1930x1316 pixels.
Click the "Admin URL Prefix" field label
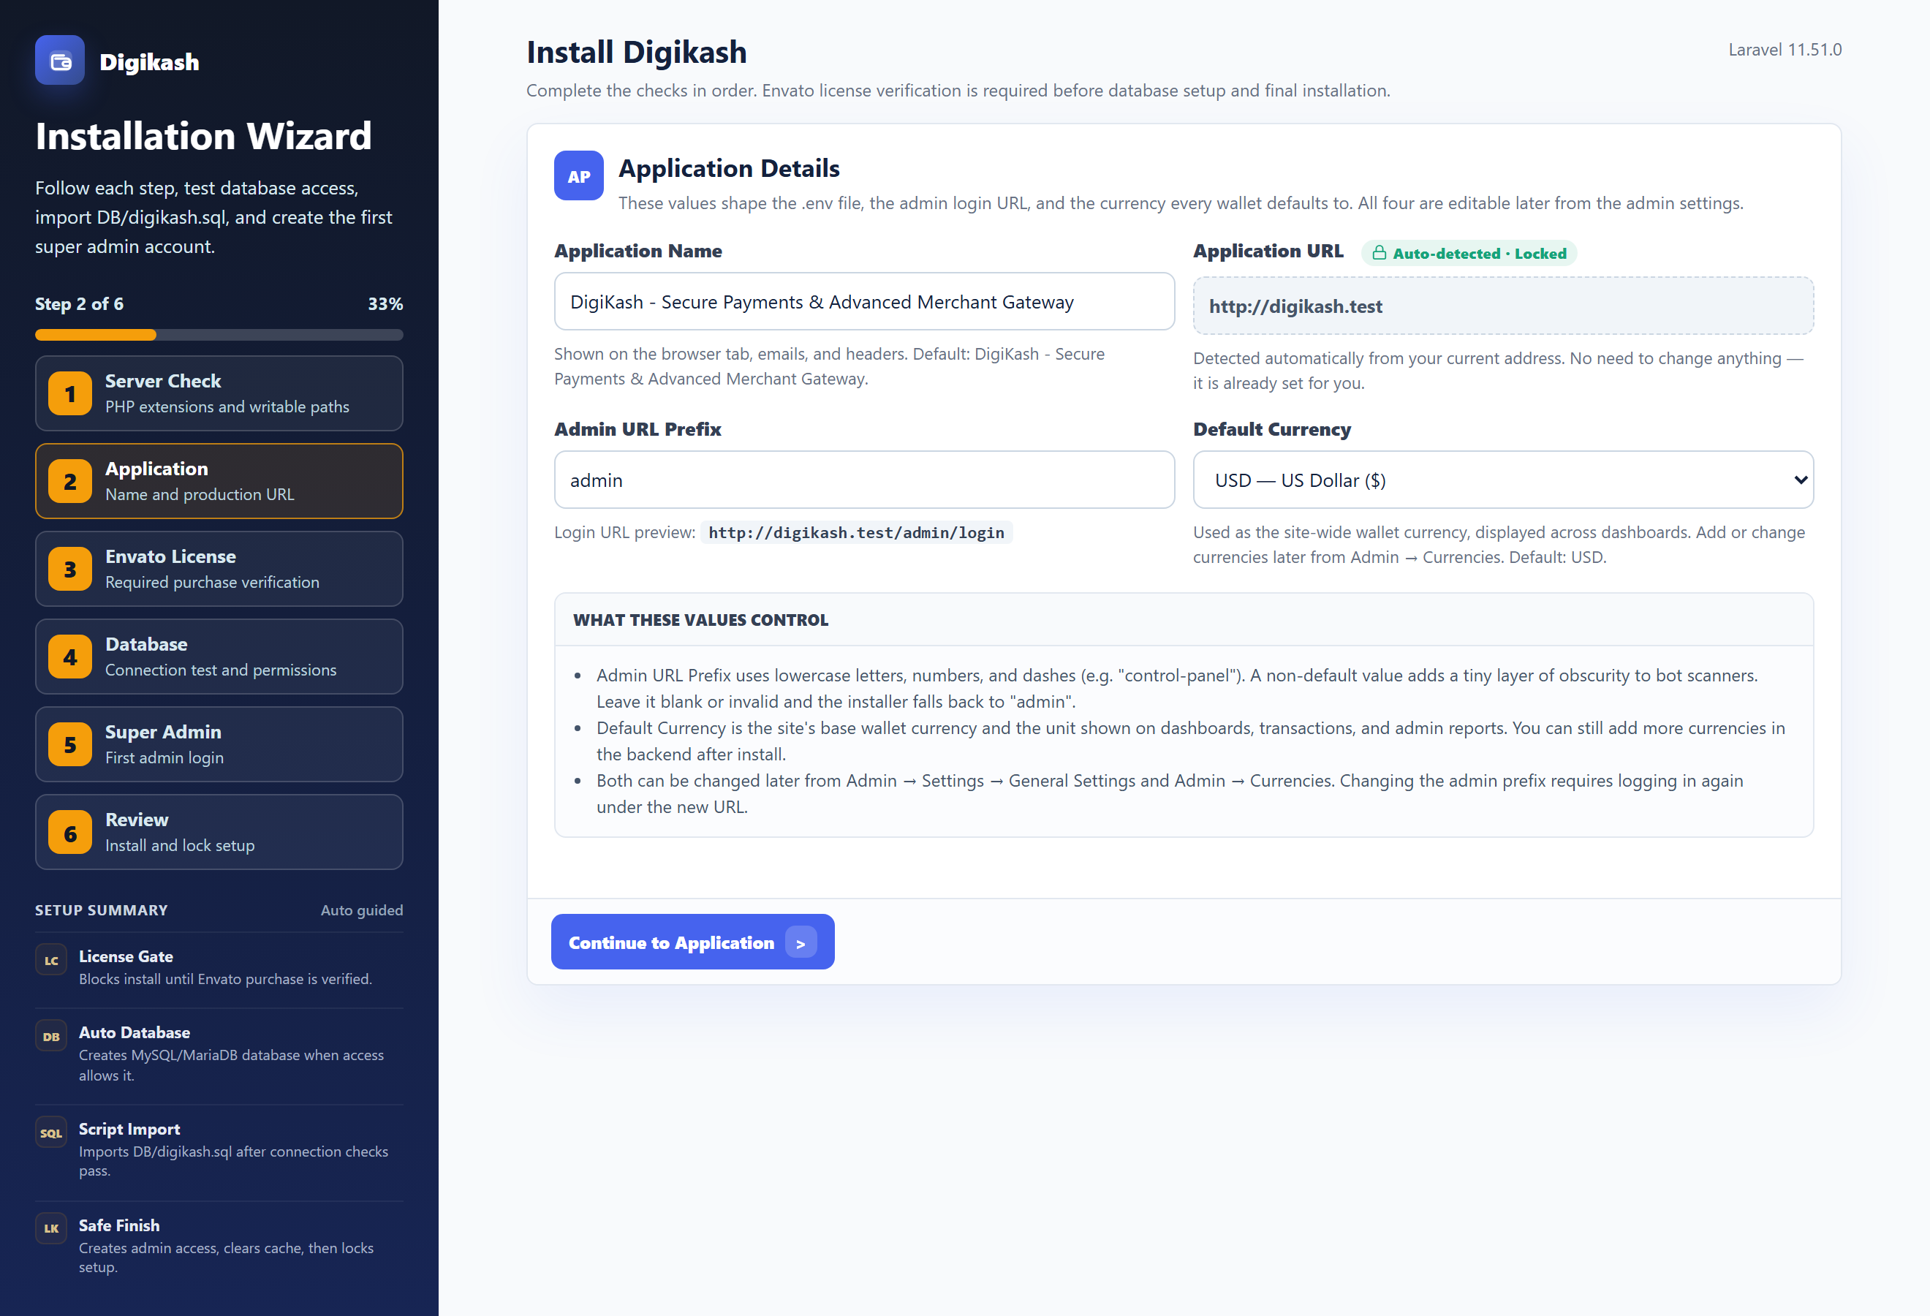637,429
